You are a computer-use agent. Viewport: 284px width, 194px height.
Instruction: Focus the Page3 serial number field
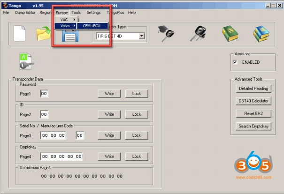coord(53,135)
